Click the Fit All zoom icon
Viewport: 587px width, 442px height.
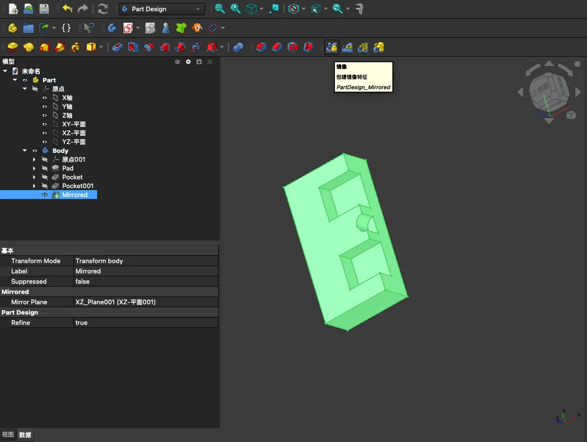(220, 9)
